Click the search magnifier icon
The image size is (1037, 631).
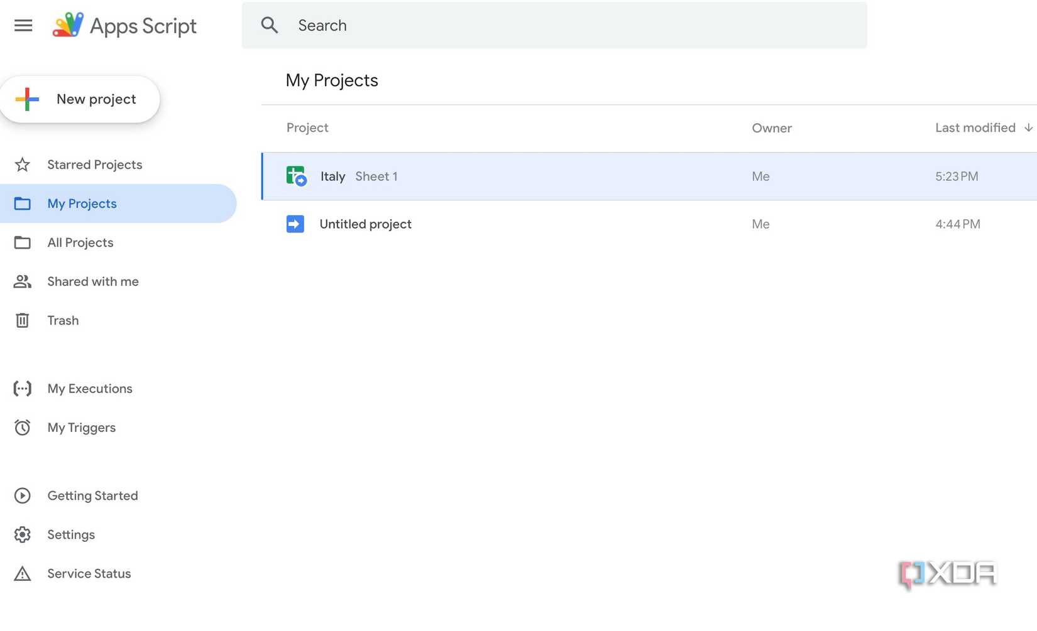point(269,25)
